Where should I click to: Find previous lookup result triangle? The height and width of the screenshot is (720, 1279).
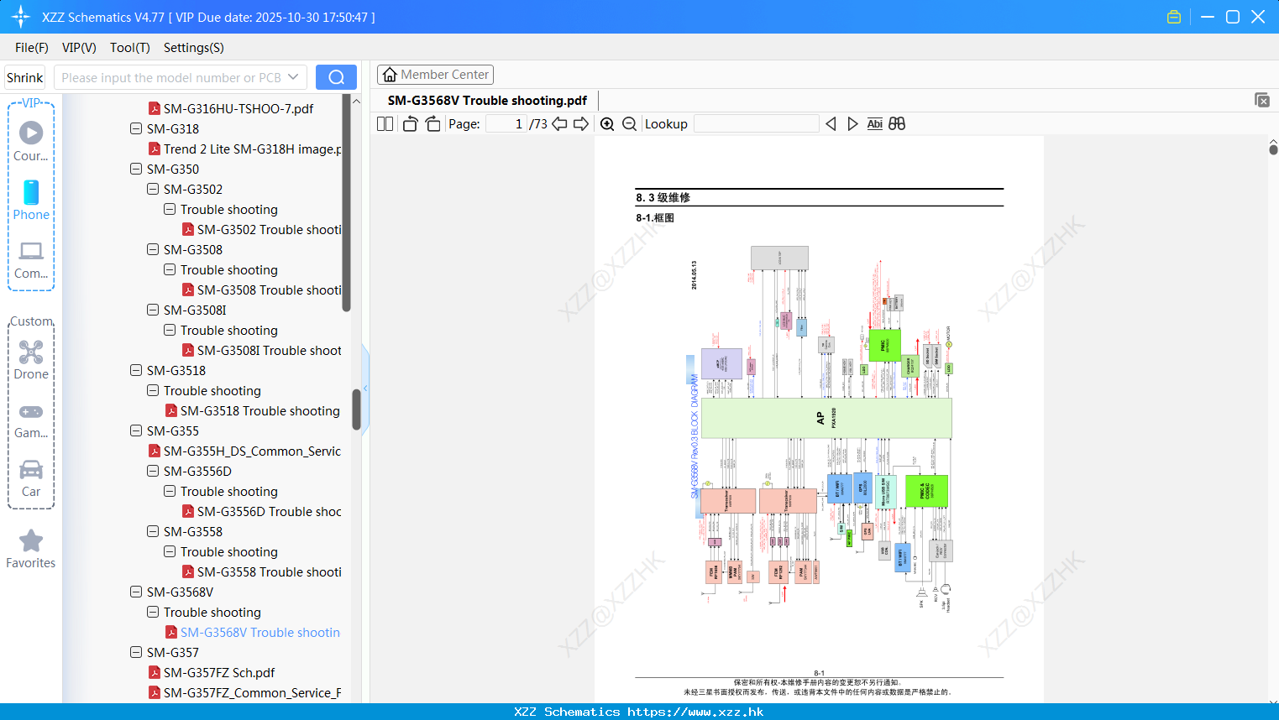[831, 123]
